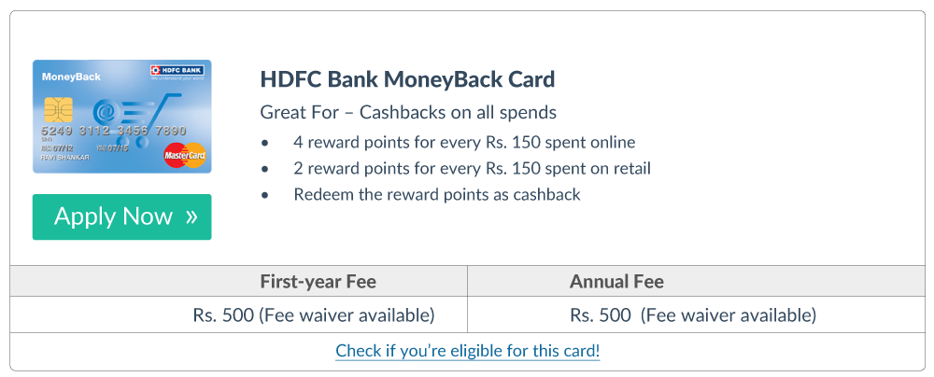Screen dimensions: 934x377
Task: Click the first-year Rs. 500 fee cell
Action: point(314,315)
